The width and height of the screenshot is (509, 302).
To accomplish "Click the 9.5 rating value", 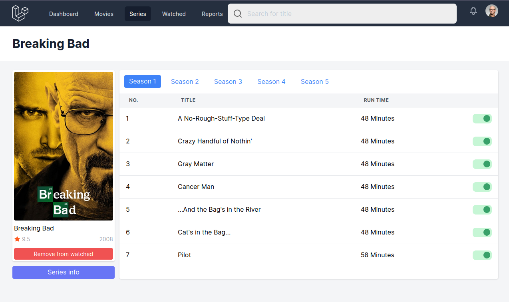I will [26, 239].
